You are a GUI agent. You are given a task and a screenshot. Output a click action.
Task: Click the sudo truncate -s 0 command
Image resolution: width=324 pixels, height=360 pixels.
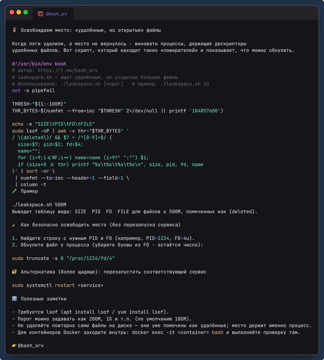[63, 258]
